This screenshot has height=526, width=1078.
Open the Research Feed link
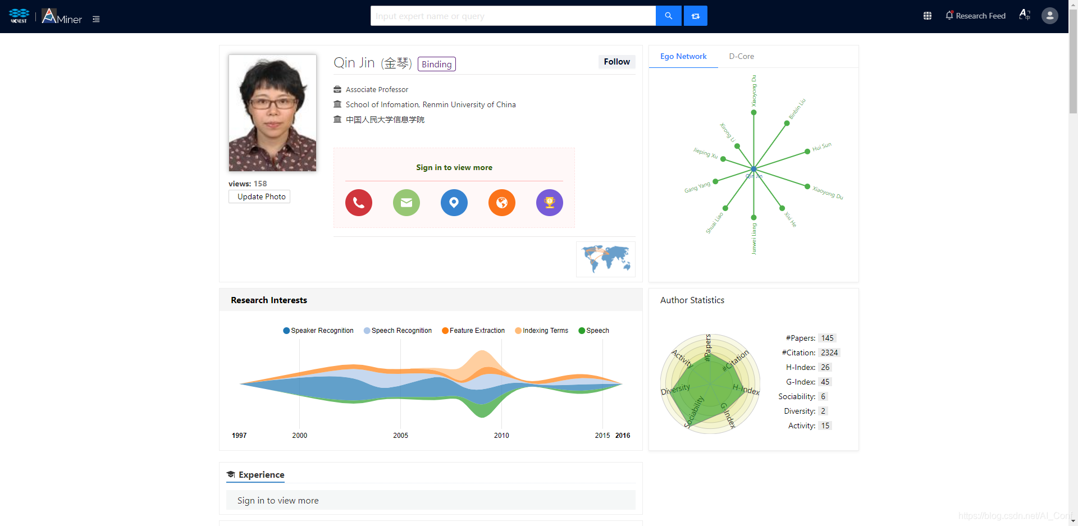coord(980,16)
